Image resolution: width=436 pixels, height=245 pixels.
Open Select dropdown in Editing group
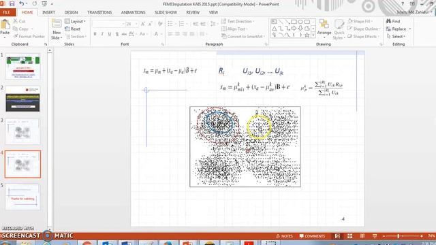tap(396, 36)
